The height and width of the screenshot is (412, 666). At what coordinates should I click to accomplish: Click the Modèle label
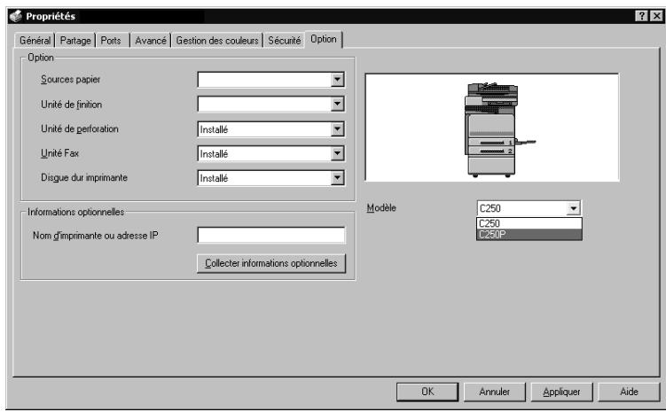(x=381, y=208)
